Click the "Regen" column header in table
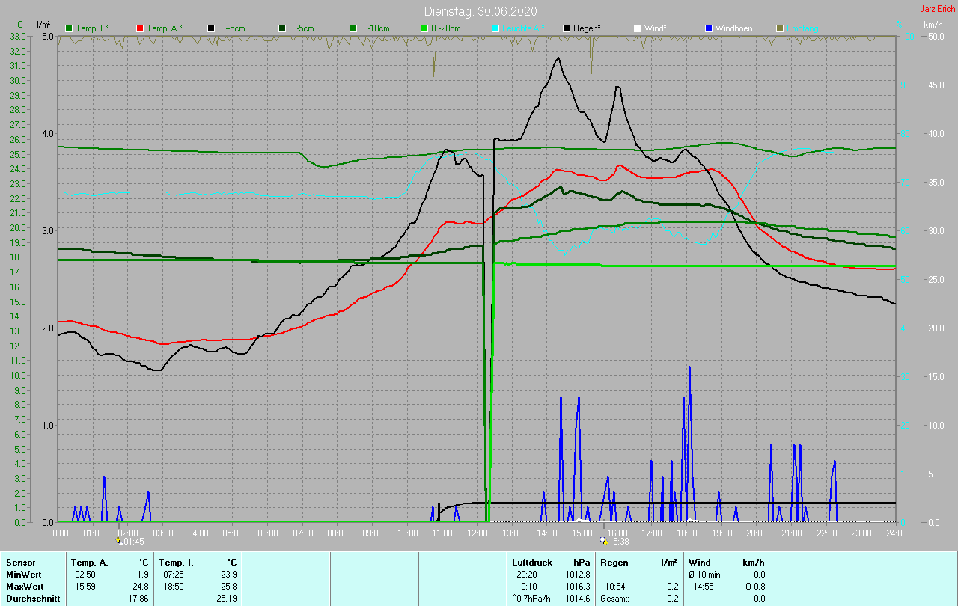 [x=614, y=562]
